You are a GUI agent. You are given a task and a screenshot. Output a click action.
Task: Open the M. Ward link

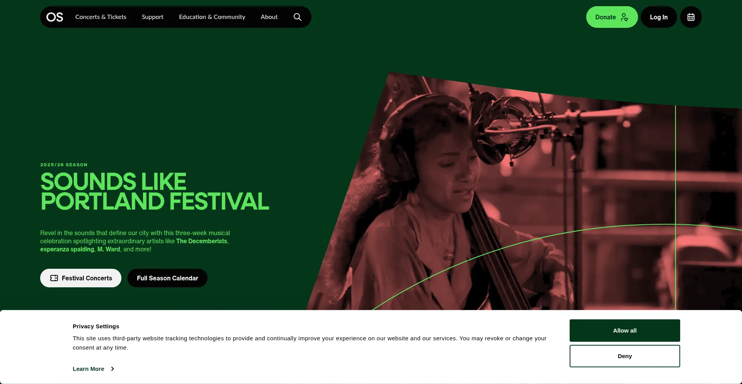tap(109, 249)
